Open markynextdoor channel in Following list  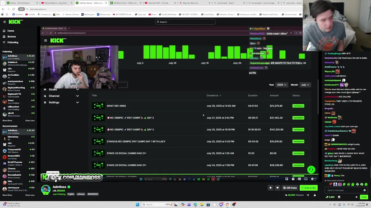point(18,82)
